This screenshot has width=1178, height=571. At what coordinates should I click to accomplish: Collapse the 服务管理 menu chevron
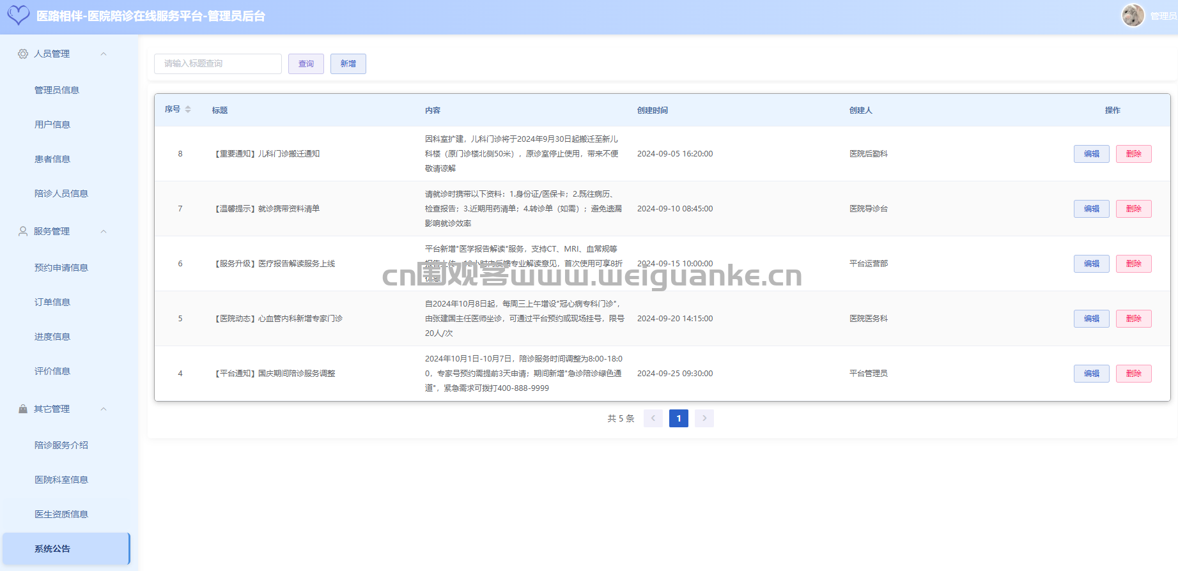point(104,231)
